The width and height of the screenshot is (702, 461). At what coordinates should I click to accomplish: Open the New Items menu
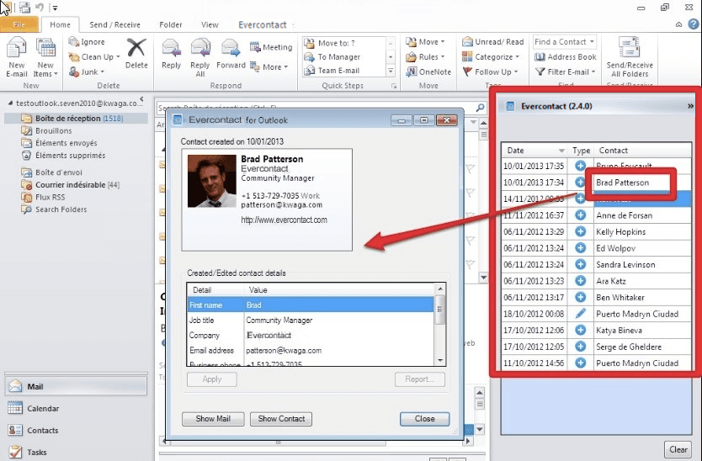pos(45,57)
